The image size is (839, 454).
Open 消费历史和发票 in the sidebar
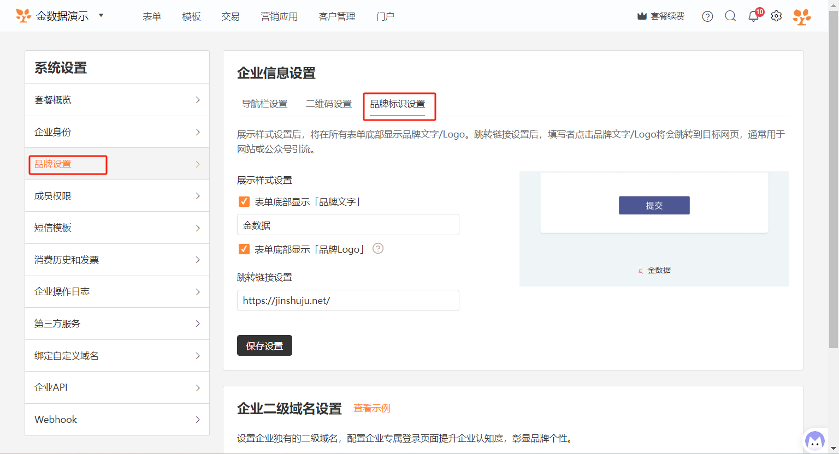coord(117,260)
